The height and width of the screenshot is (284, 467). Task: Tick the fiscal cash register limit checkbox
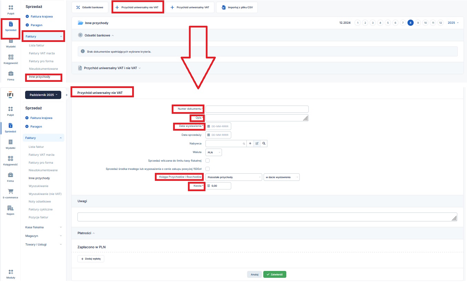tap(208, 161)
